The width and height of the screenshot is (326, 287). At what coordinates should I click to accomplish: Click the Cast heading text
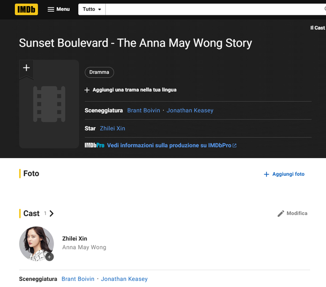tap(31, 214)
